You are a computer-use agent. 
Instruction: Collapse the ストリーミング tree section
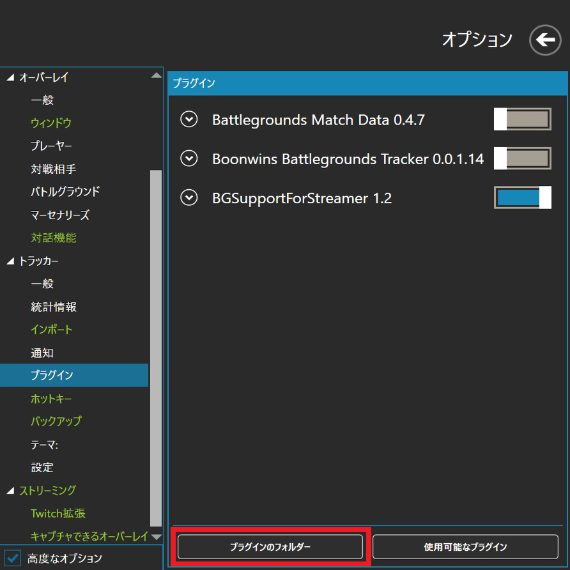(x=10, y=490)
